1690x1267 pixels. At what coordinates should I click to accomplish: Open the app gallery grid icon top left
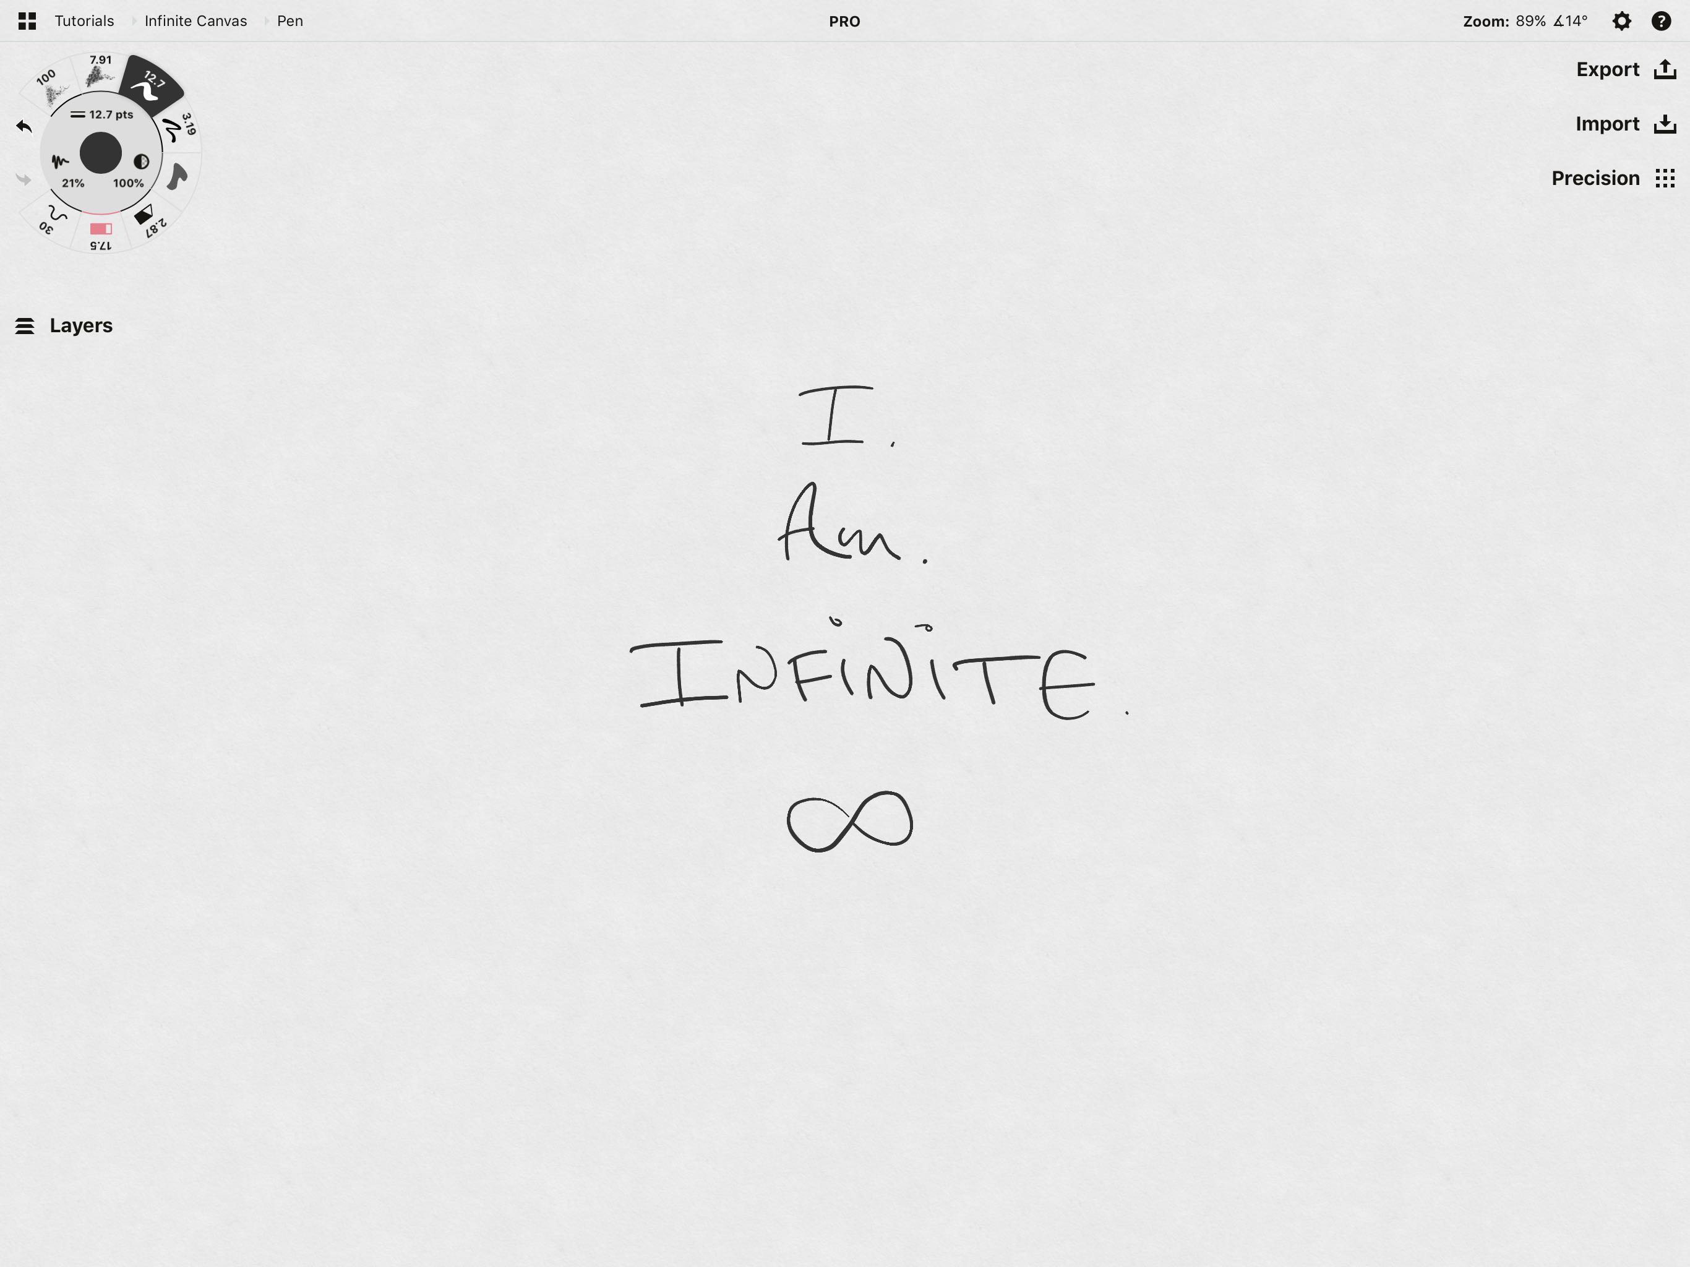tap(27, 20)
